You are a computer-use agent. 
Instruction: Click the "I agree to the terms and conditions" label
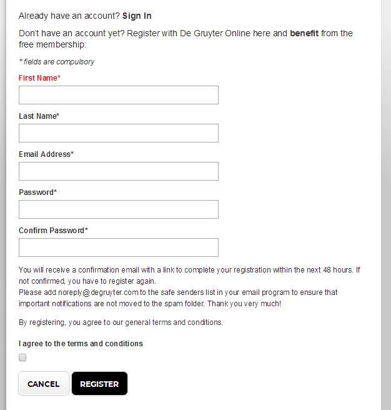(81, 344)
